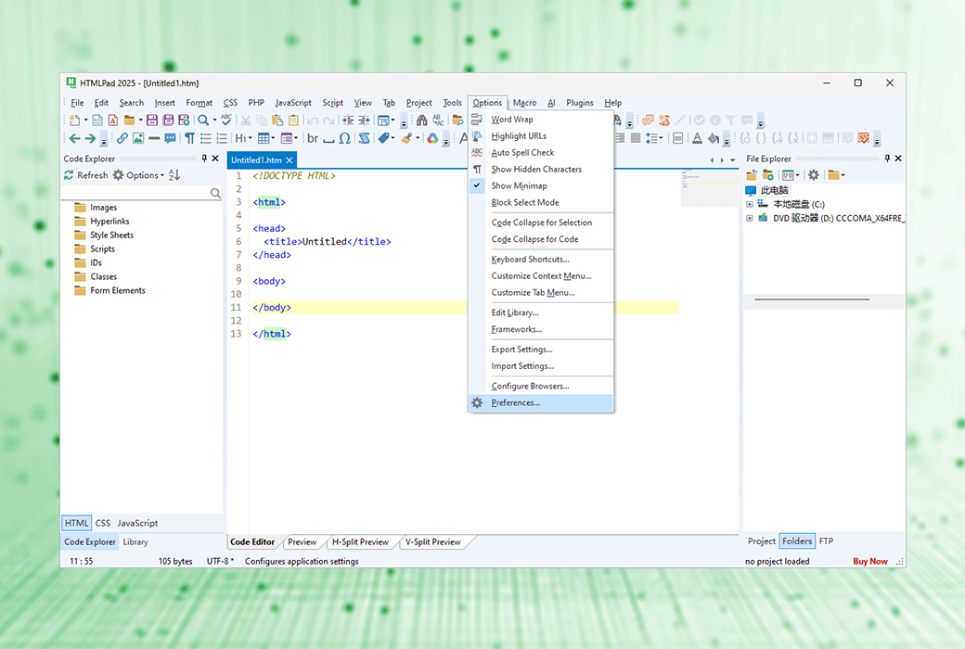Viewport: 965px width, 649px height.
Task: Open the Plugins menu
Action: click(x=580, y=103)
